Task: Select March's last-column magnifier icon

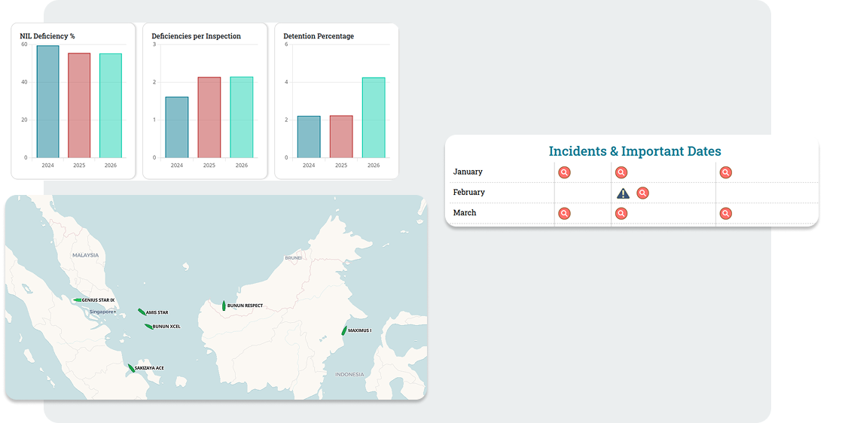Action: pos(725,214)
